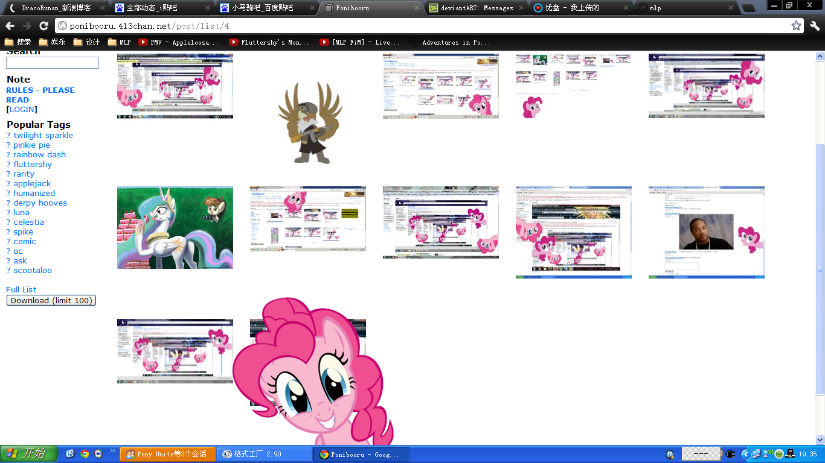Screen dimensions: 825x463
Task: Open the luna tag
Action: tap(22, 212)
